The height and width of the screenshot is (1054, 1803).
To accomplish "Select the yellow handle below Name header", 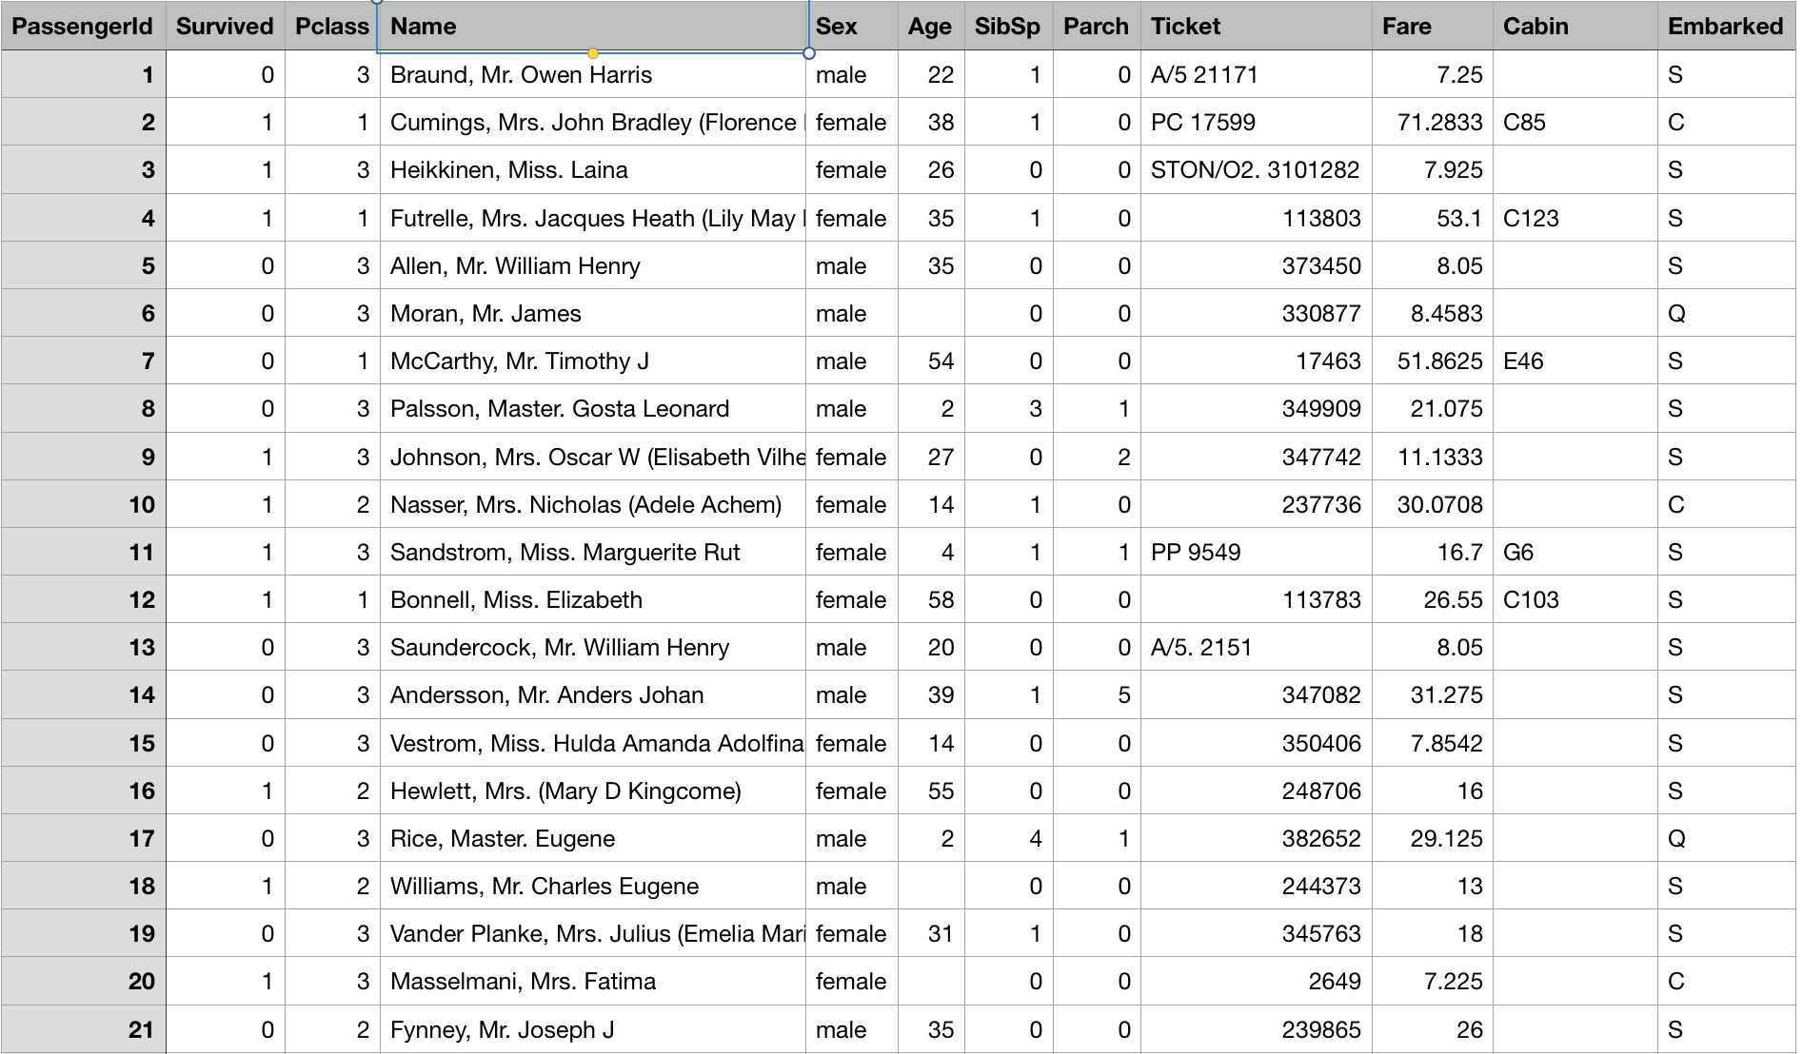I will coord(593,53).
